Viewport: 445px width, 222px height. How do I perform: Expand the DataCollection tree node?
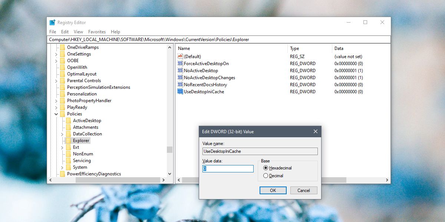62,134
